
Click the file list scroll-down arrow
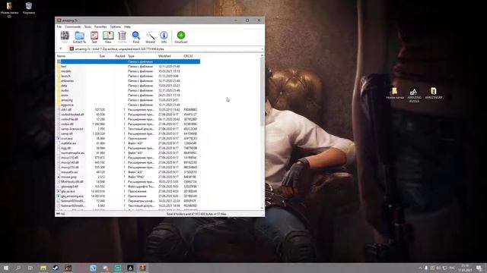point(262,209)
